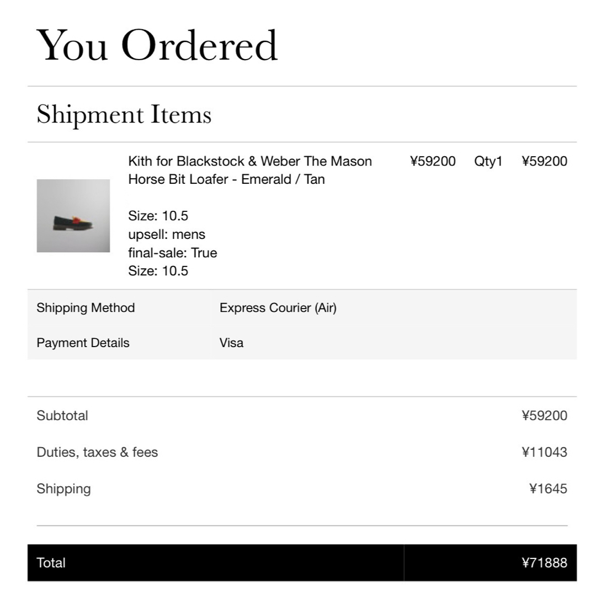596x596 pixels.
Task: Click the Shipment Items section heading
Action: [x=124, y=114]
